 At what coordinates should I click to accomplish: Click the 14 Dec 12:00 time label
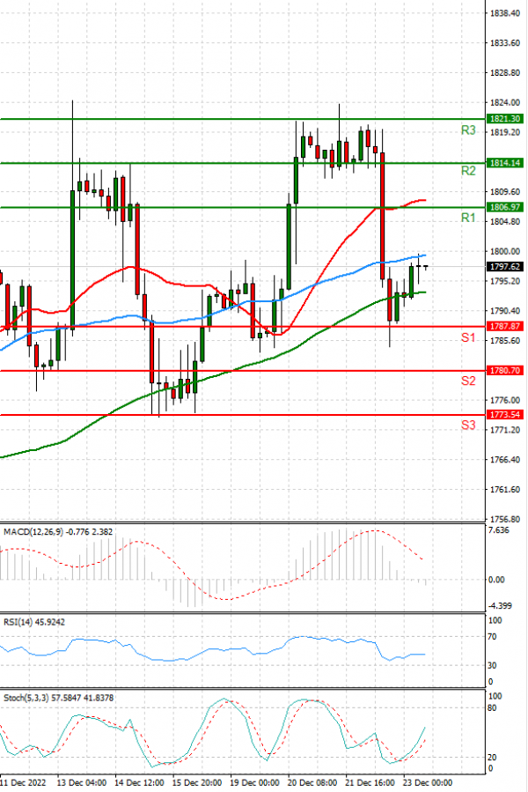pyautogui.click(x=139, y=783)
